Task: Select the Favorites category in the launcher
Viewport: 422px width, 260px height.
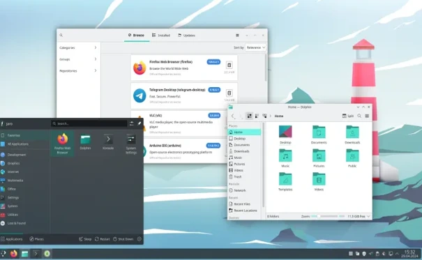Action: [x=24, y=135]
